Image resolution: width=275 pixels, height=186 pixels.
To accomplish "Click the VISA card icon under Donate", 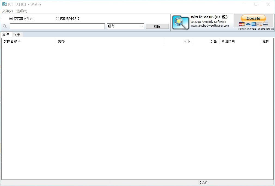I will pos(248,24).
